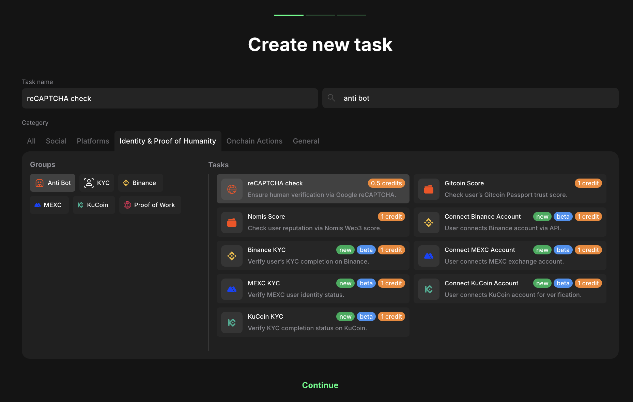
Task: Click 'Verify KYC completion status on KuCoin.' text
Action: click(x=307, y=328)
